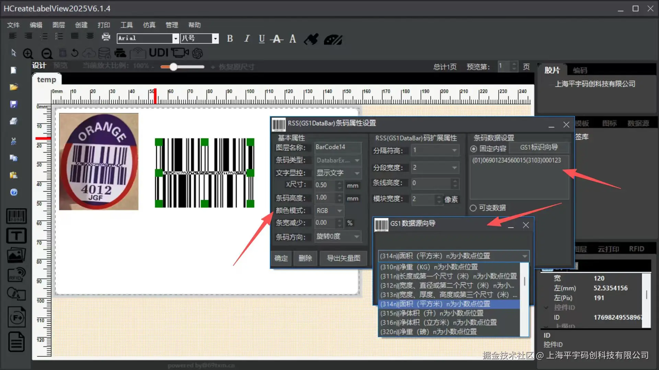
Task: Open the 图层 menu
Action: tap(58, 25)
